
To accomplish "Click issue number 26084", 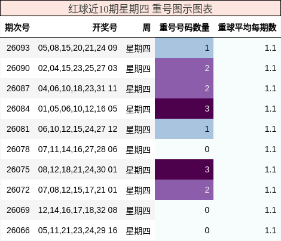I will (x=18, y=109).
